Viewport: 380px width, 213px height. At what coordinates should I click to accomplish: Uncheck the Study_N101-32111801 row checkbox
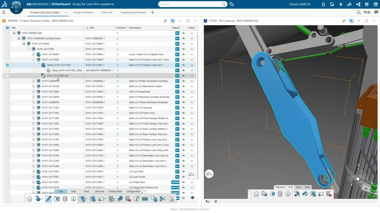point(7,65)
